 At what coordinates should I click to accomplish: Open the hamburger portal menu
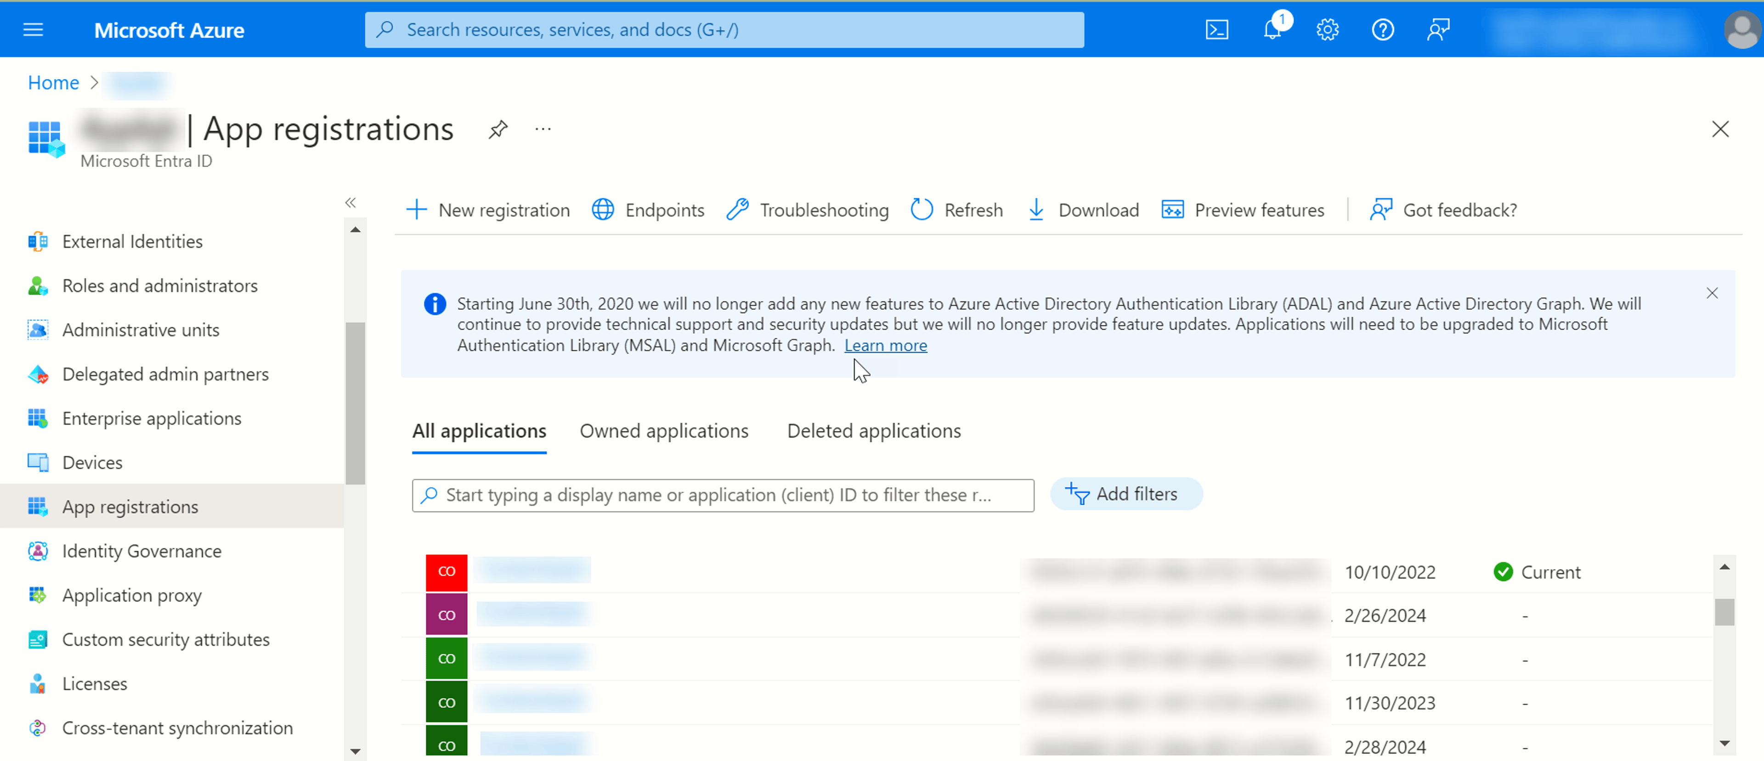[x=34, y=30]
